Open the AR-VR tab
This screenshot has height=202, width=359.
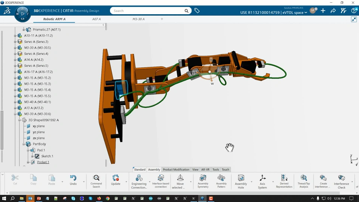[x=205, y=169]
